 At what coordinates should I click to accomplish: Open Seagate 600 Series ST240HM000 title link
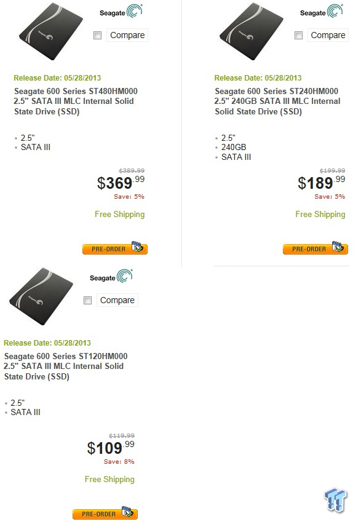(277, 101)
